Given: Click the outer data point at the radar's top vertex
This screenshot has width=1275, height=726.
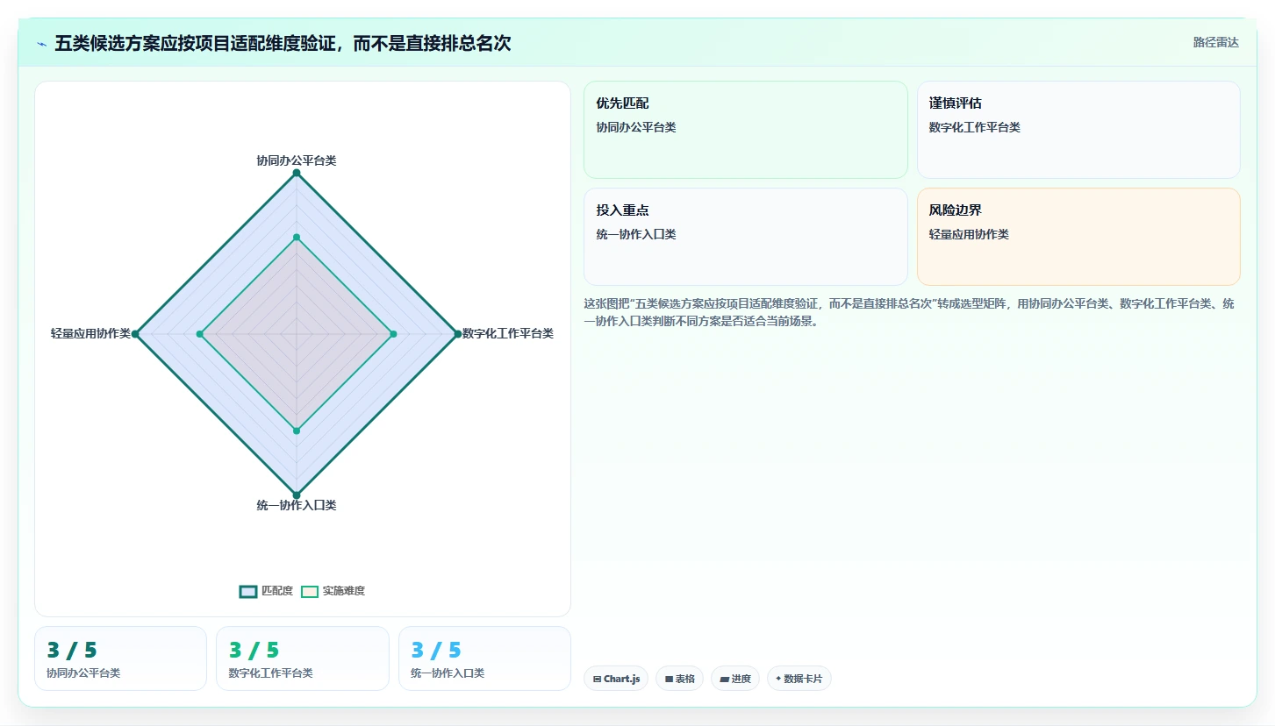Looking at the screenshot, I should 297,173.
